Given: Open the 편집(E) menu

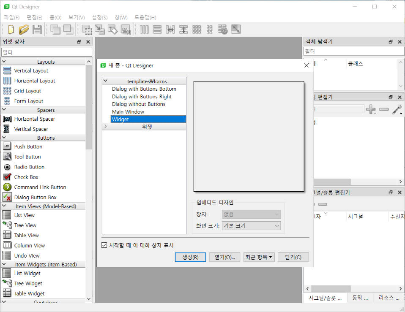Looking at the screenshot, I should point(35,17).
